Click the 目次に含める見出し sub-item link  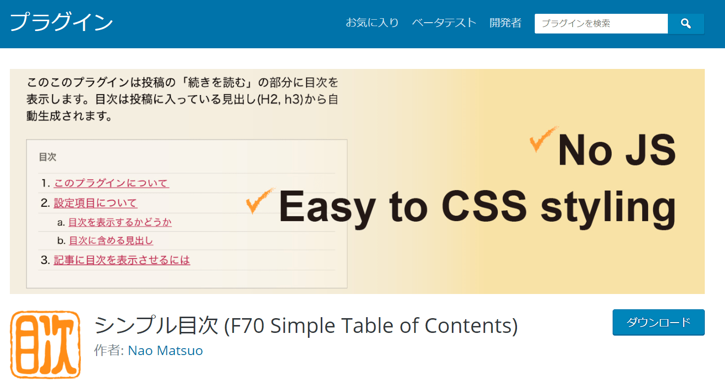pyautogui.click(x=111, y=241)
